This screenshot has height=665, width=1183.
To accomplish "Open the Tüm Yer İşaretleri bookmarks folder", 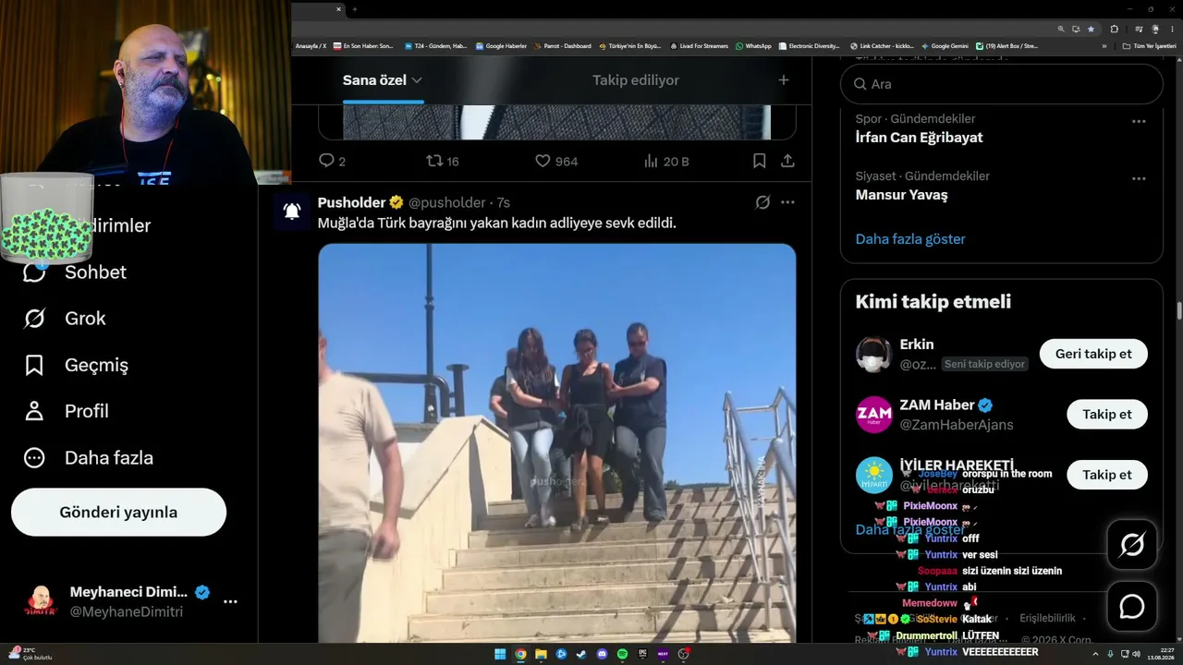I will coord(1150,46).
